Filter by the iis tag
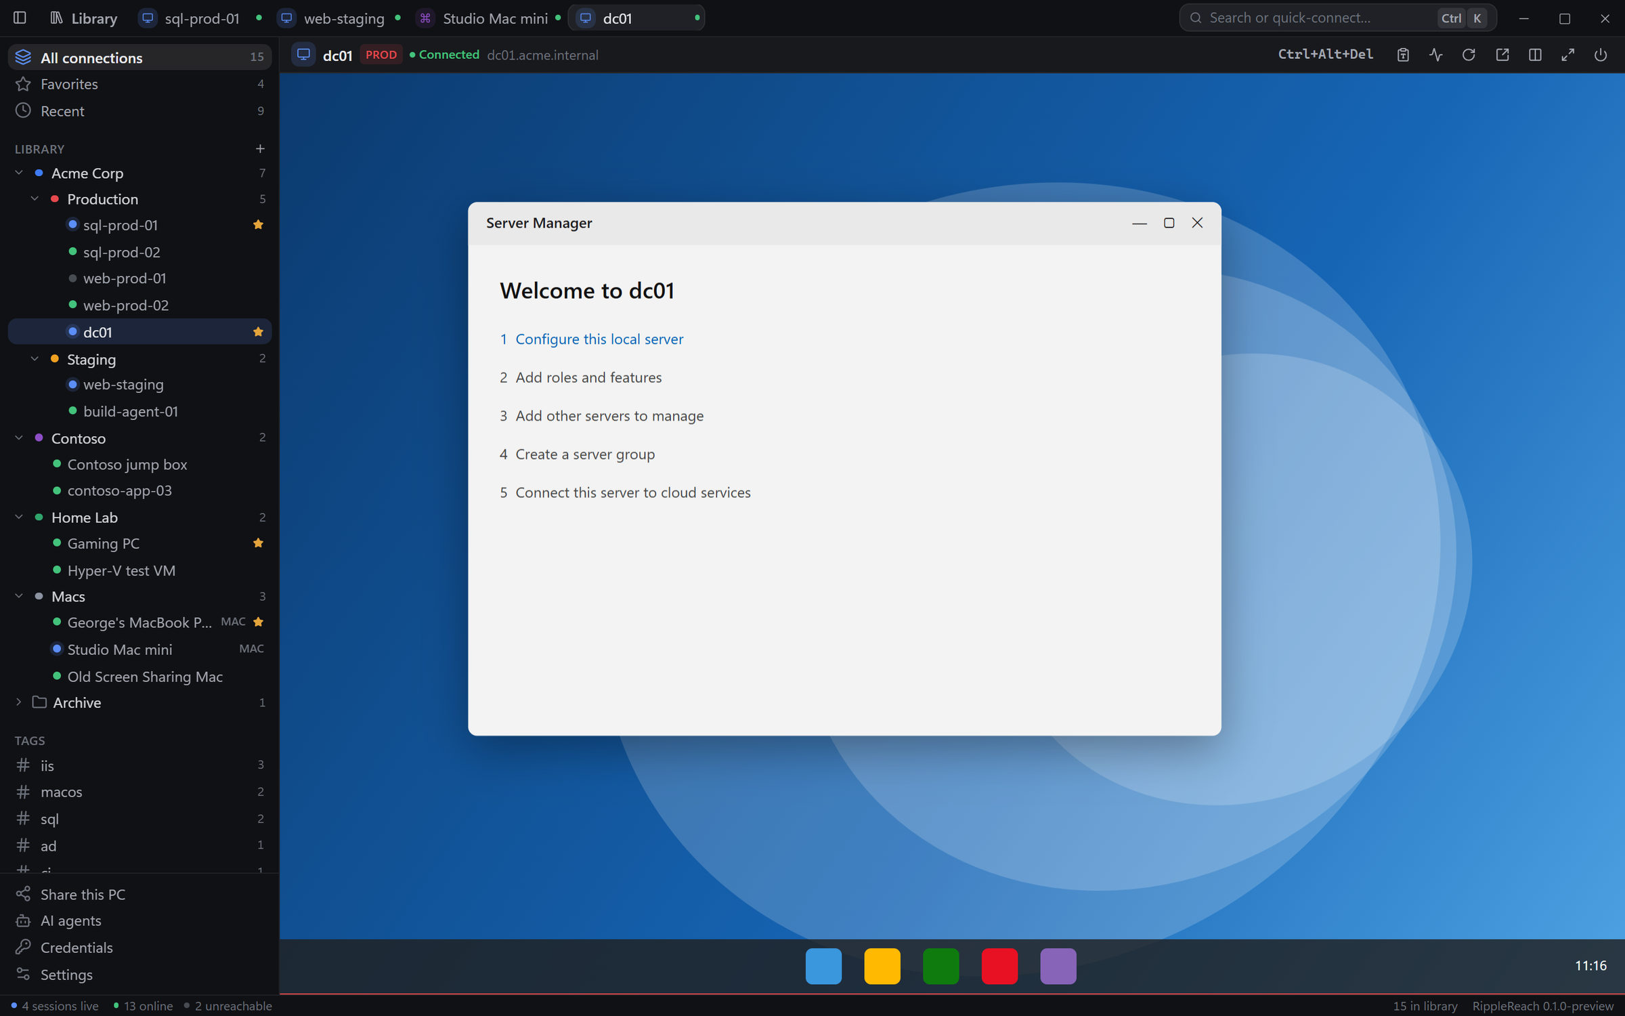The width and height of the screenshot is (1625, 1016). [x=139, y=765]
